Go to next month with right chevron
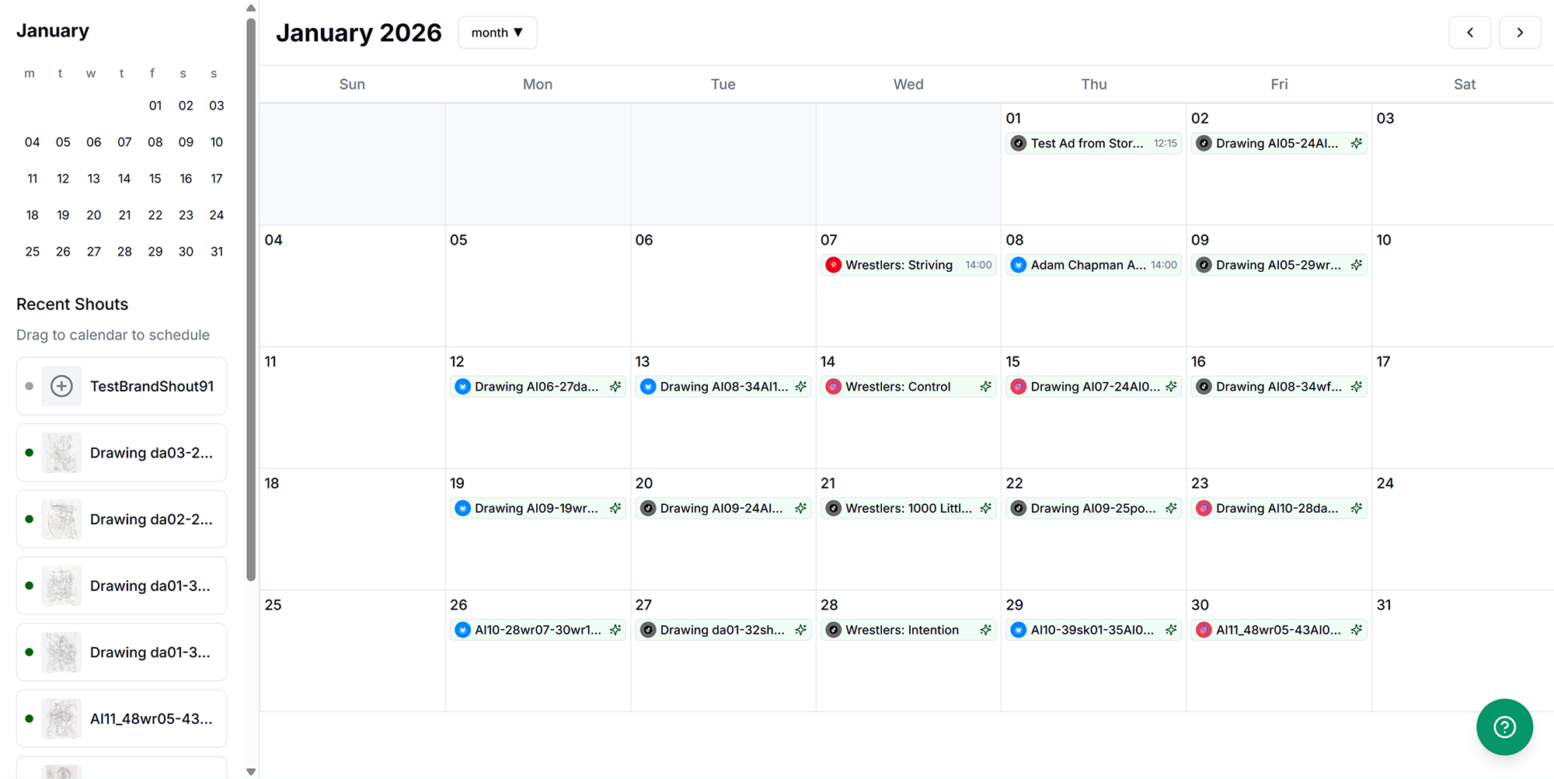The image size is (1554, 779). pos(1520,33)
